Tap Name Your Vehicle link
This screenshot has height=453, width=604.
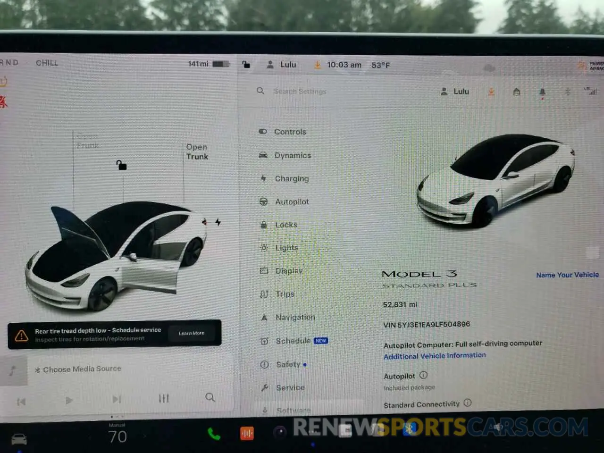click(x=567, y=275)
